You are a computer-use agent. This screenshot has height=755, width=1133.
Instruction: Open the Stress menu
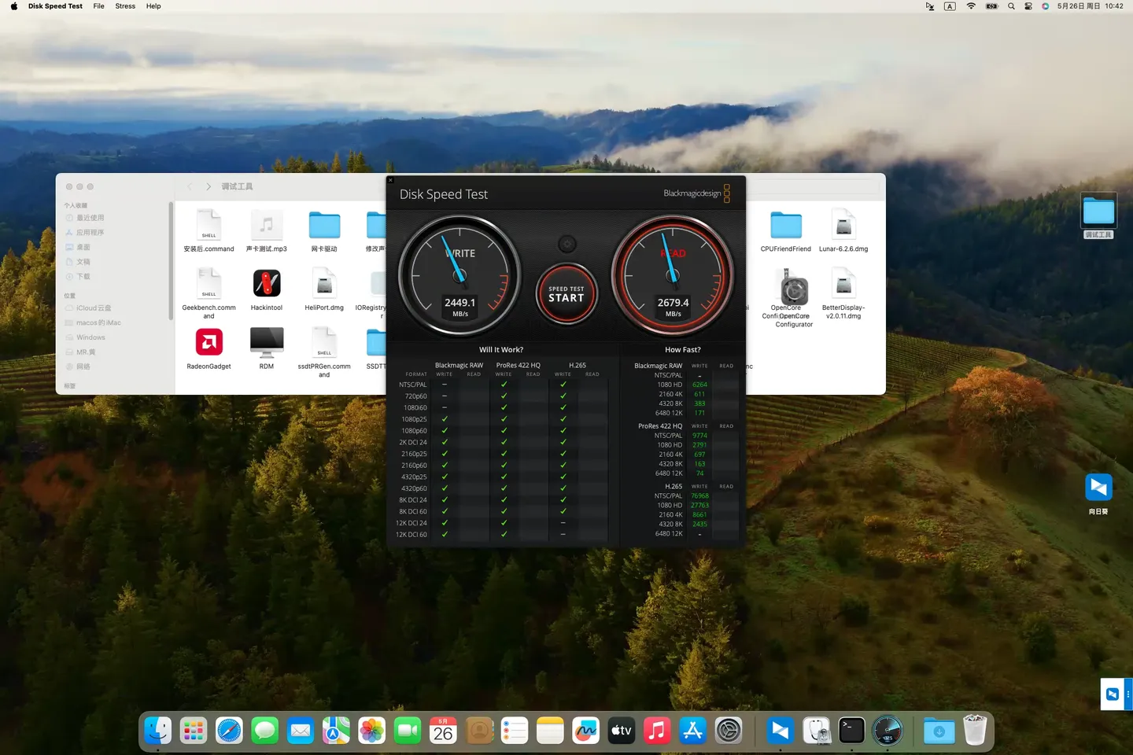click(125, 6)
